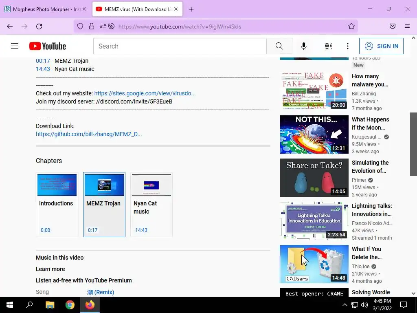Click the 'How many malware you…' video title
Viewport: 417px width, 313px height.
(x=370, y=80)
